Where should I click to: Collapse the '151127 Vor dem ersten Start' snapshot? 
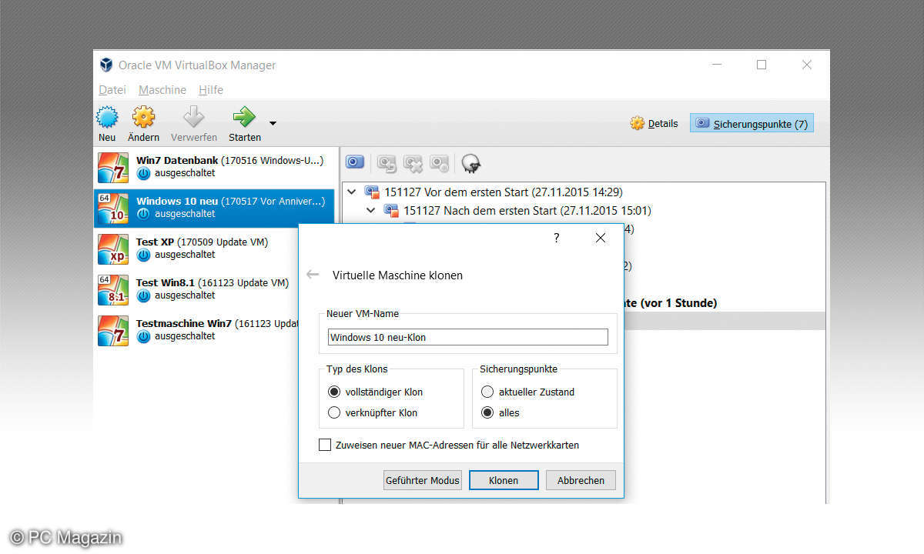click(353, 192)
